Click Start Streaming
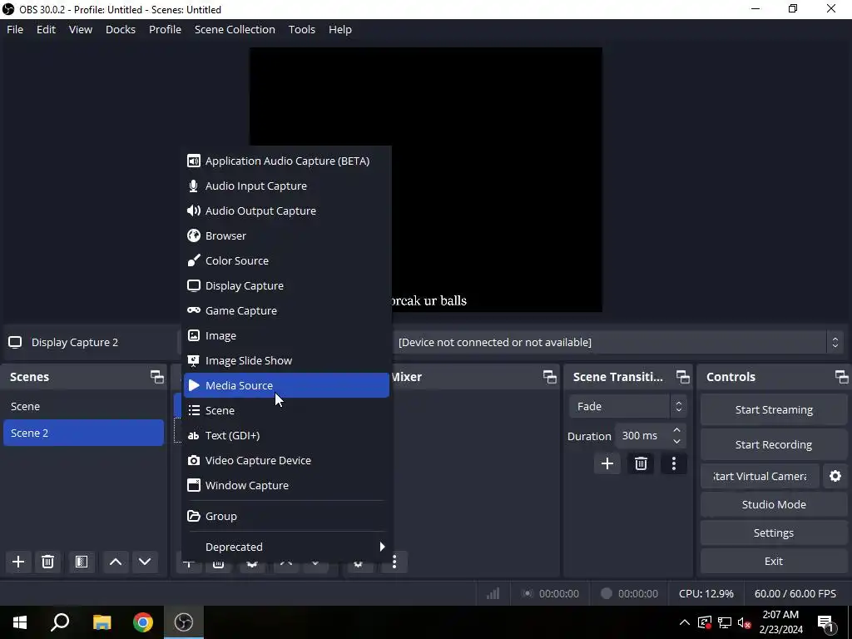 click(774, 409)
